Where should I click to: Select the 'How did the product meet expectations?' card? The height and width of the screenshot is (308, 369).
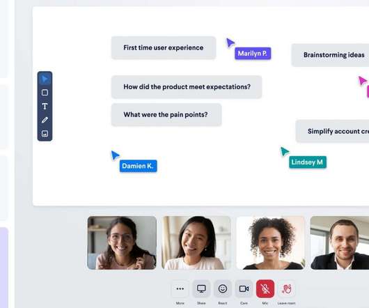point(187,87)
